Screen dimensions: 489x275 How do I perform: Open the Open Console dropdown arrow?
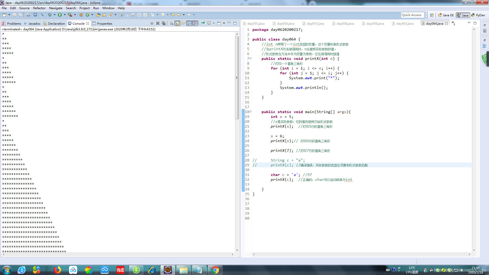(x=224, y=23)
